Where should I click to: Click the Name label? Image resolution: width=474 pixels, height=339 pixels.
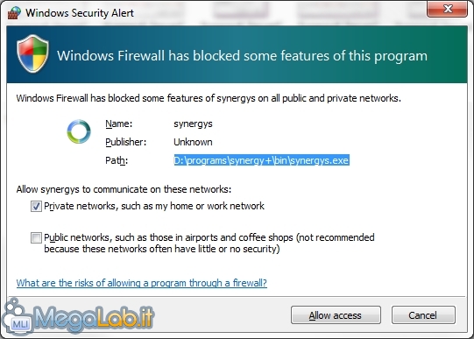click(x=119, y=124)
